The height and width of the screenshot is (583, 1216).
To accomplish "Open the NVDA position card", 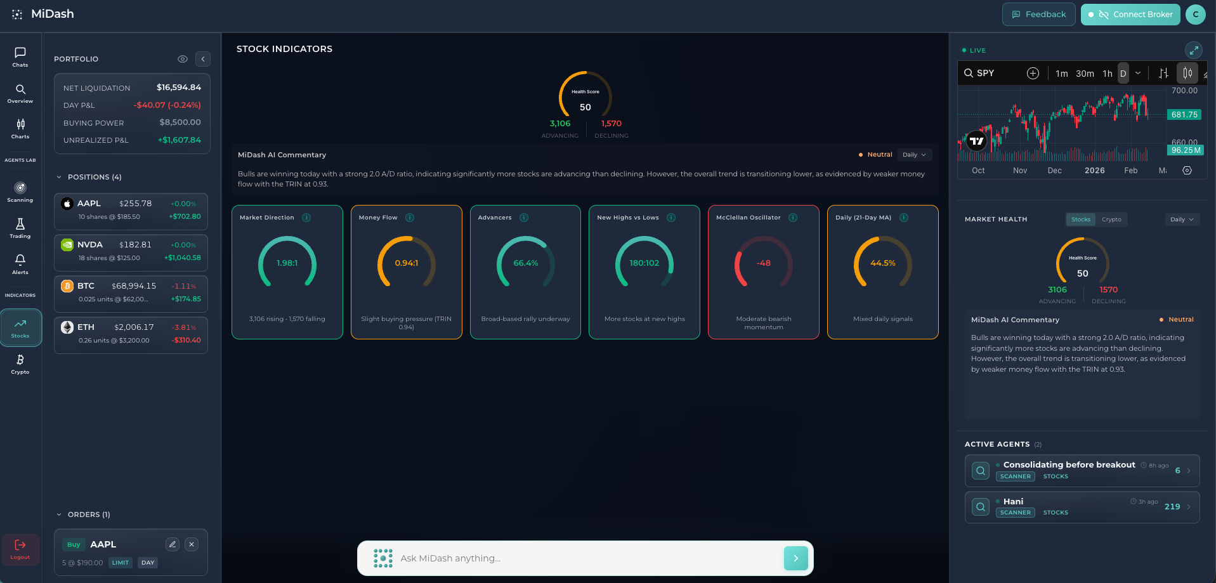I will point(131,252).
